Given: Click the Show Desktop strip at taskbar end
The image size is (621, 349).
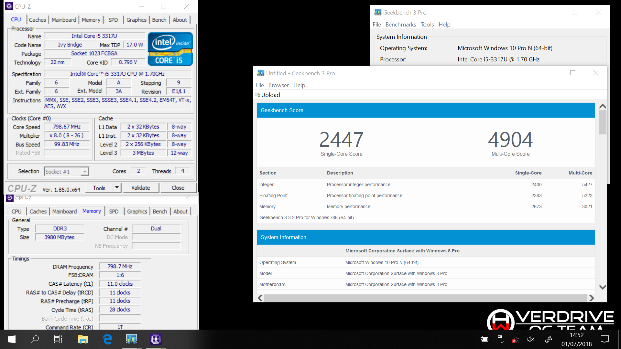Looking at the screenshot, I should click(619, 339).
